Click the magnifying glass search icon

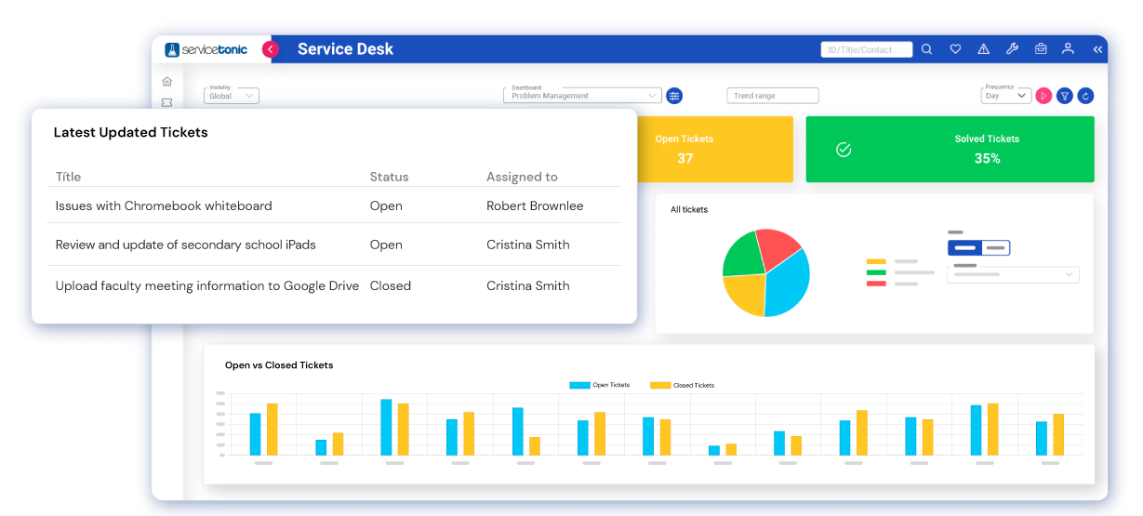926,49
